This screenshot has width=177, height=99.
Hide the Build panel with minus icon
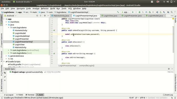tap(172, 69)
